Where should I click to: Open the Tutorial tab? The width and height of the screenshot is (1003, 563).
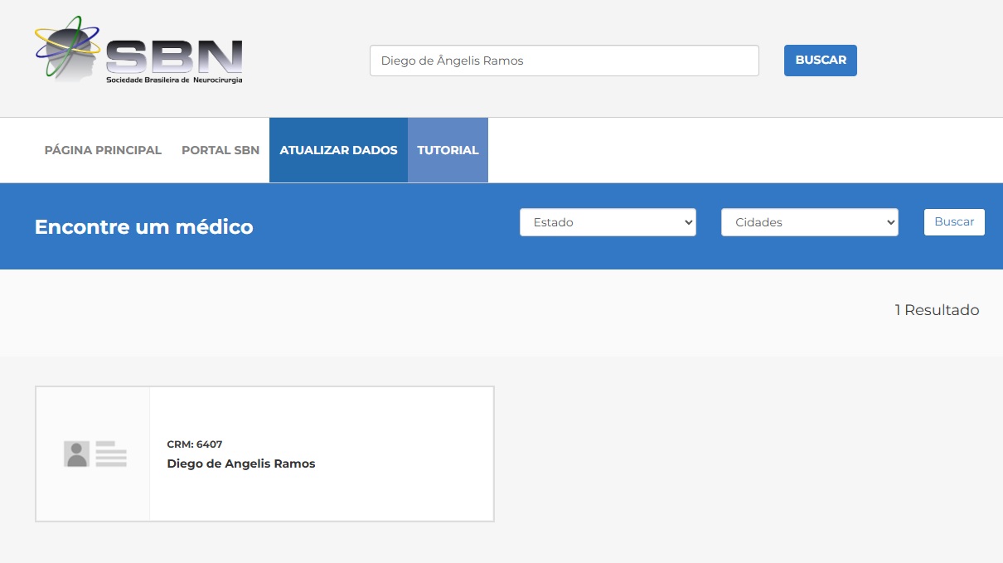[448, 150]
